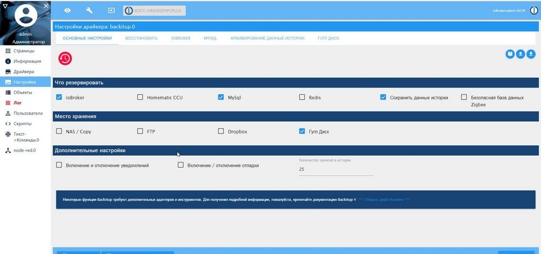Check the NAS / Copy storage checkbox
This screenshot has height=254, width=541.
[x=58, y=131]
